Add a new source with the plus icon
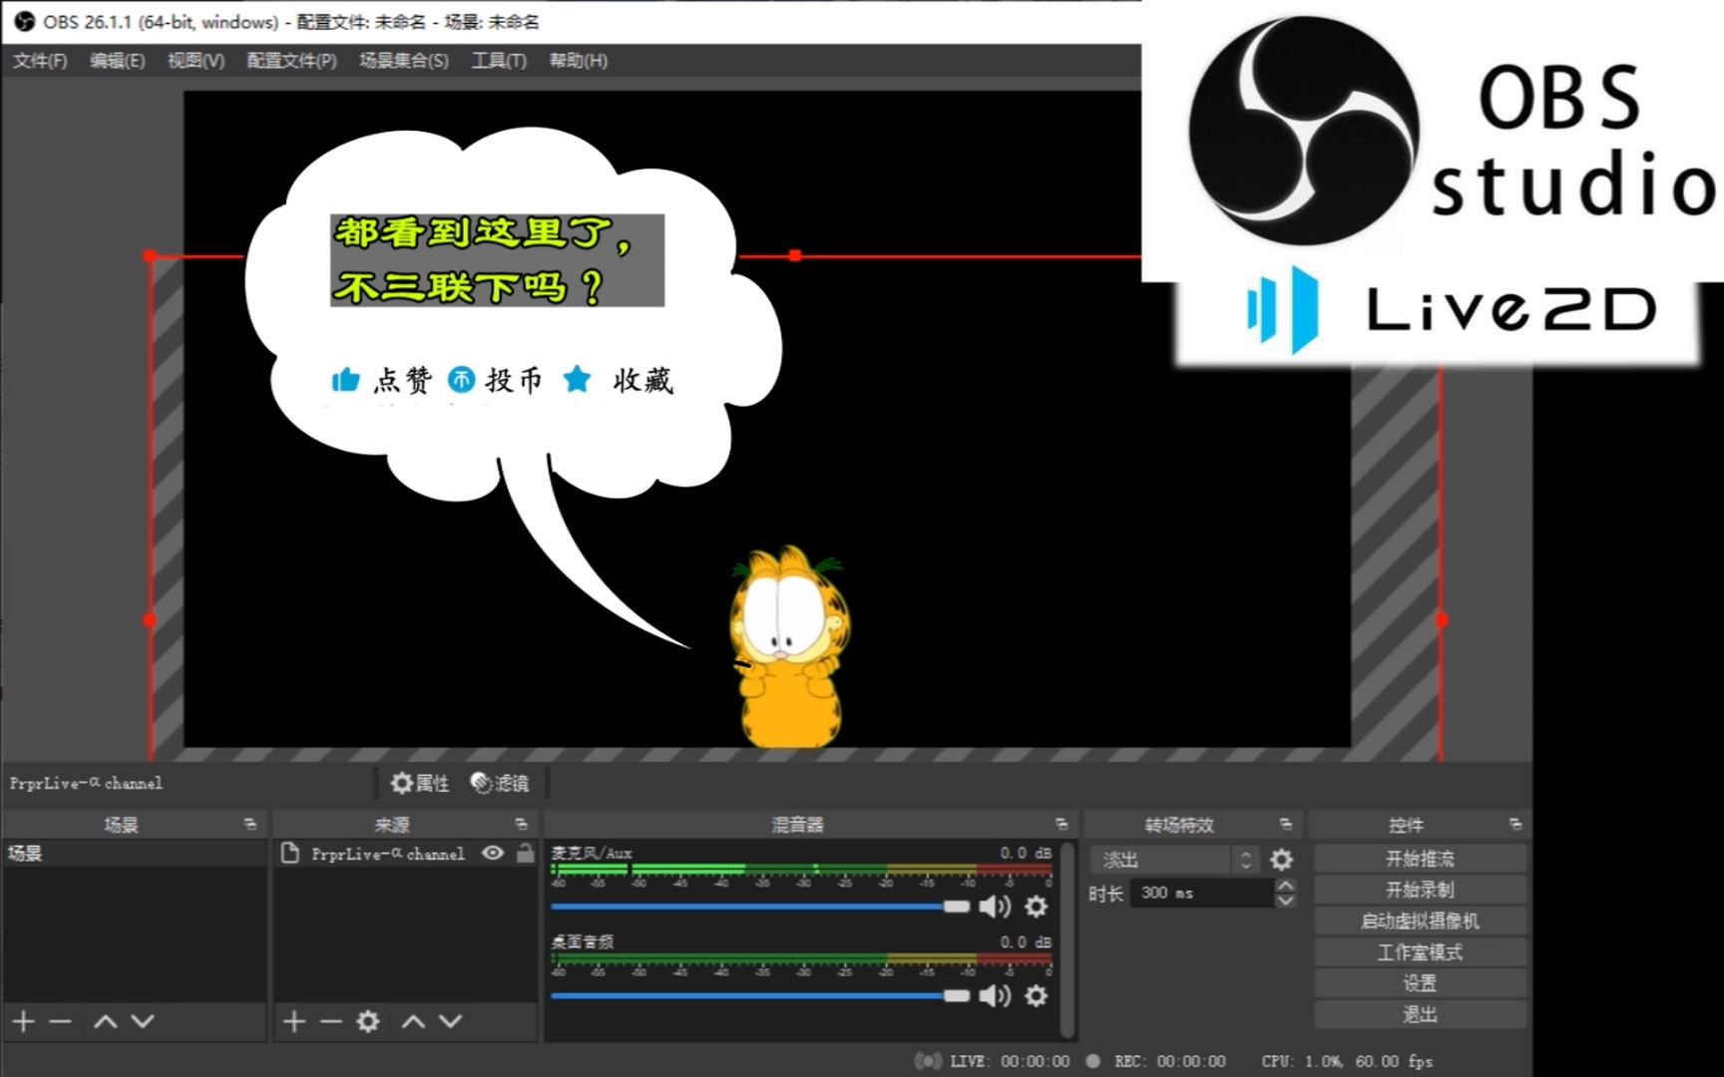The image size is (1724, 1077). [294, 1021]
